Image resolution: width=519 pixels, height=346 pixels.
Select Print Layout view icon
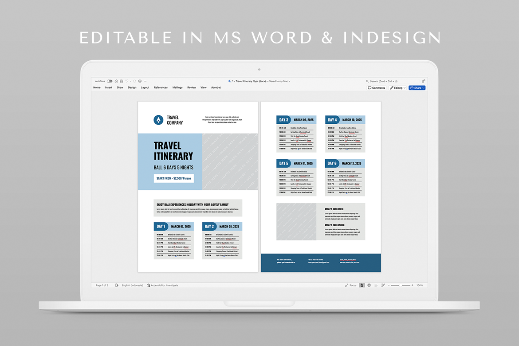362,285
